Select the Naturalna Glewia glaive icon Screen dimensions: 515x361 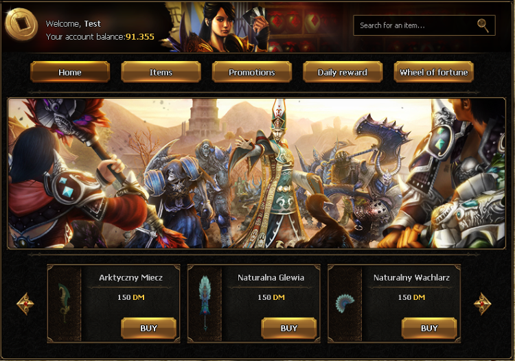(205, 303)
